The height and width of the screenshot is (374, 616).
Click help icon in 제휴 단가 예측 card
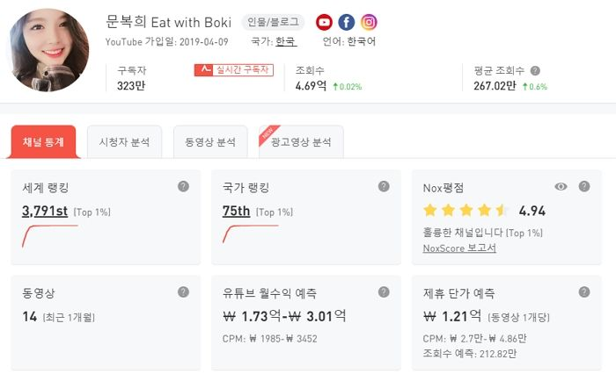click(584, 292)
